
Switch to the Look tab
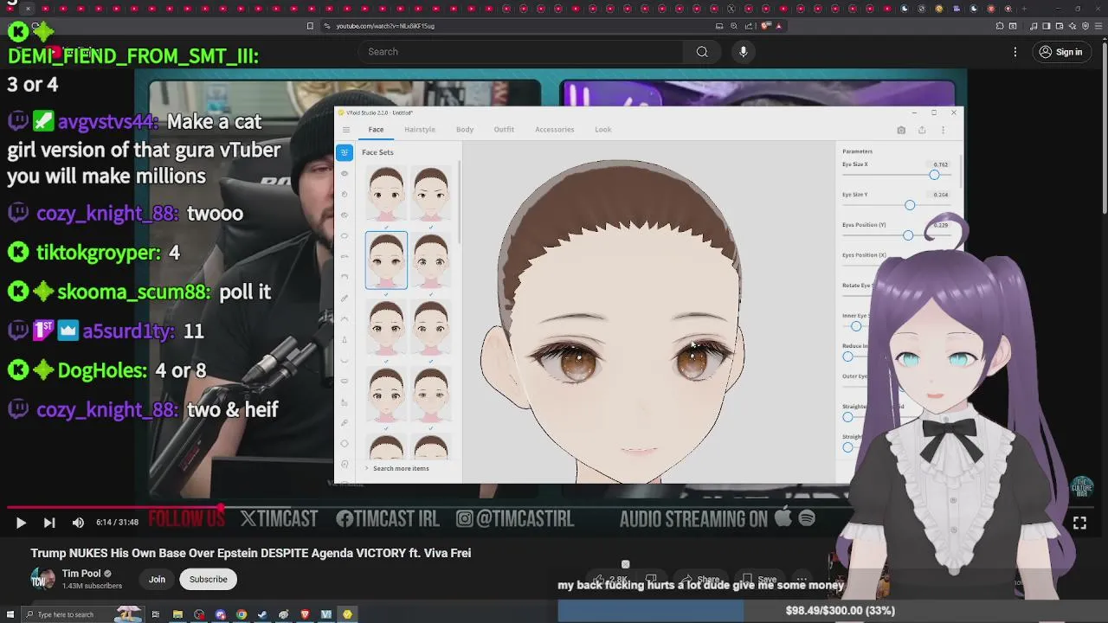tap(603, 130)
